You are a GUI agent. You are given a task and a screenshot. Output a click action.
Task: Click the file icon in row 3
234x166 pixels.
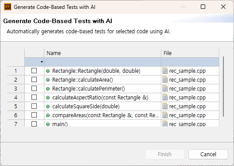point(165,88)
